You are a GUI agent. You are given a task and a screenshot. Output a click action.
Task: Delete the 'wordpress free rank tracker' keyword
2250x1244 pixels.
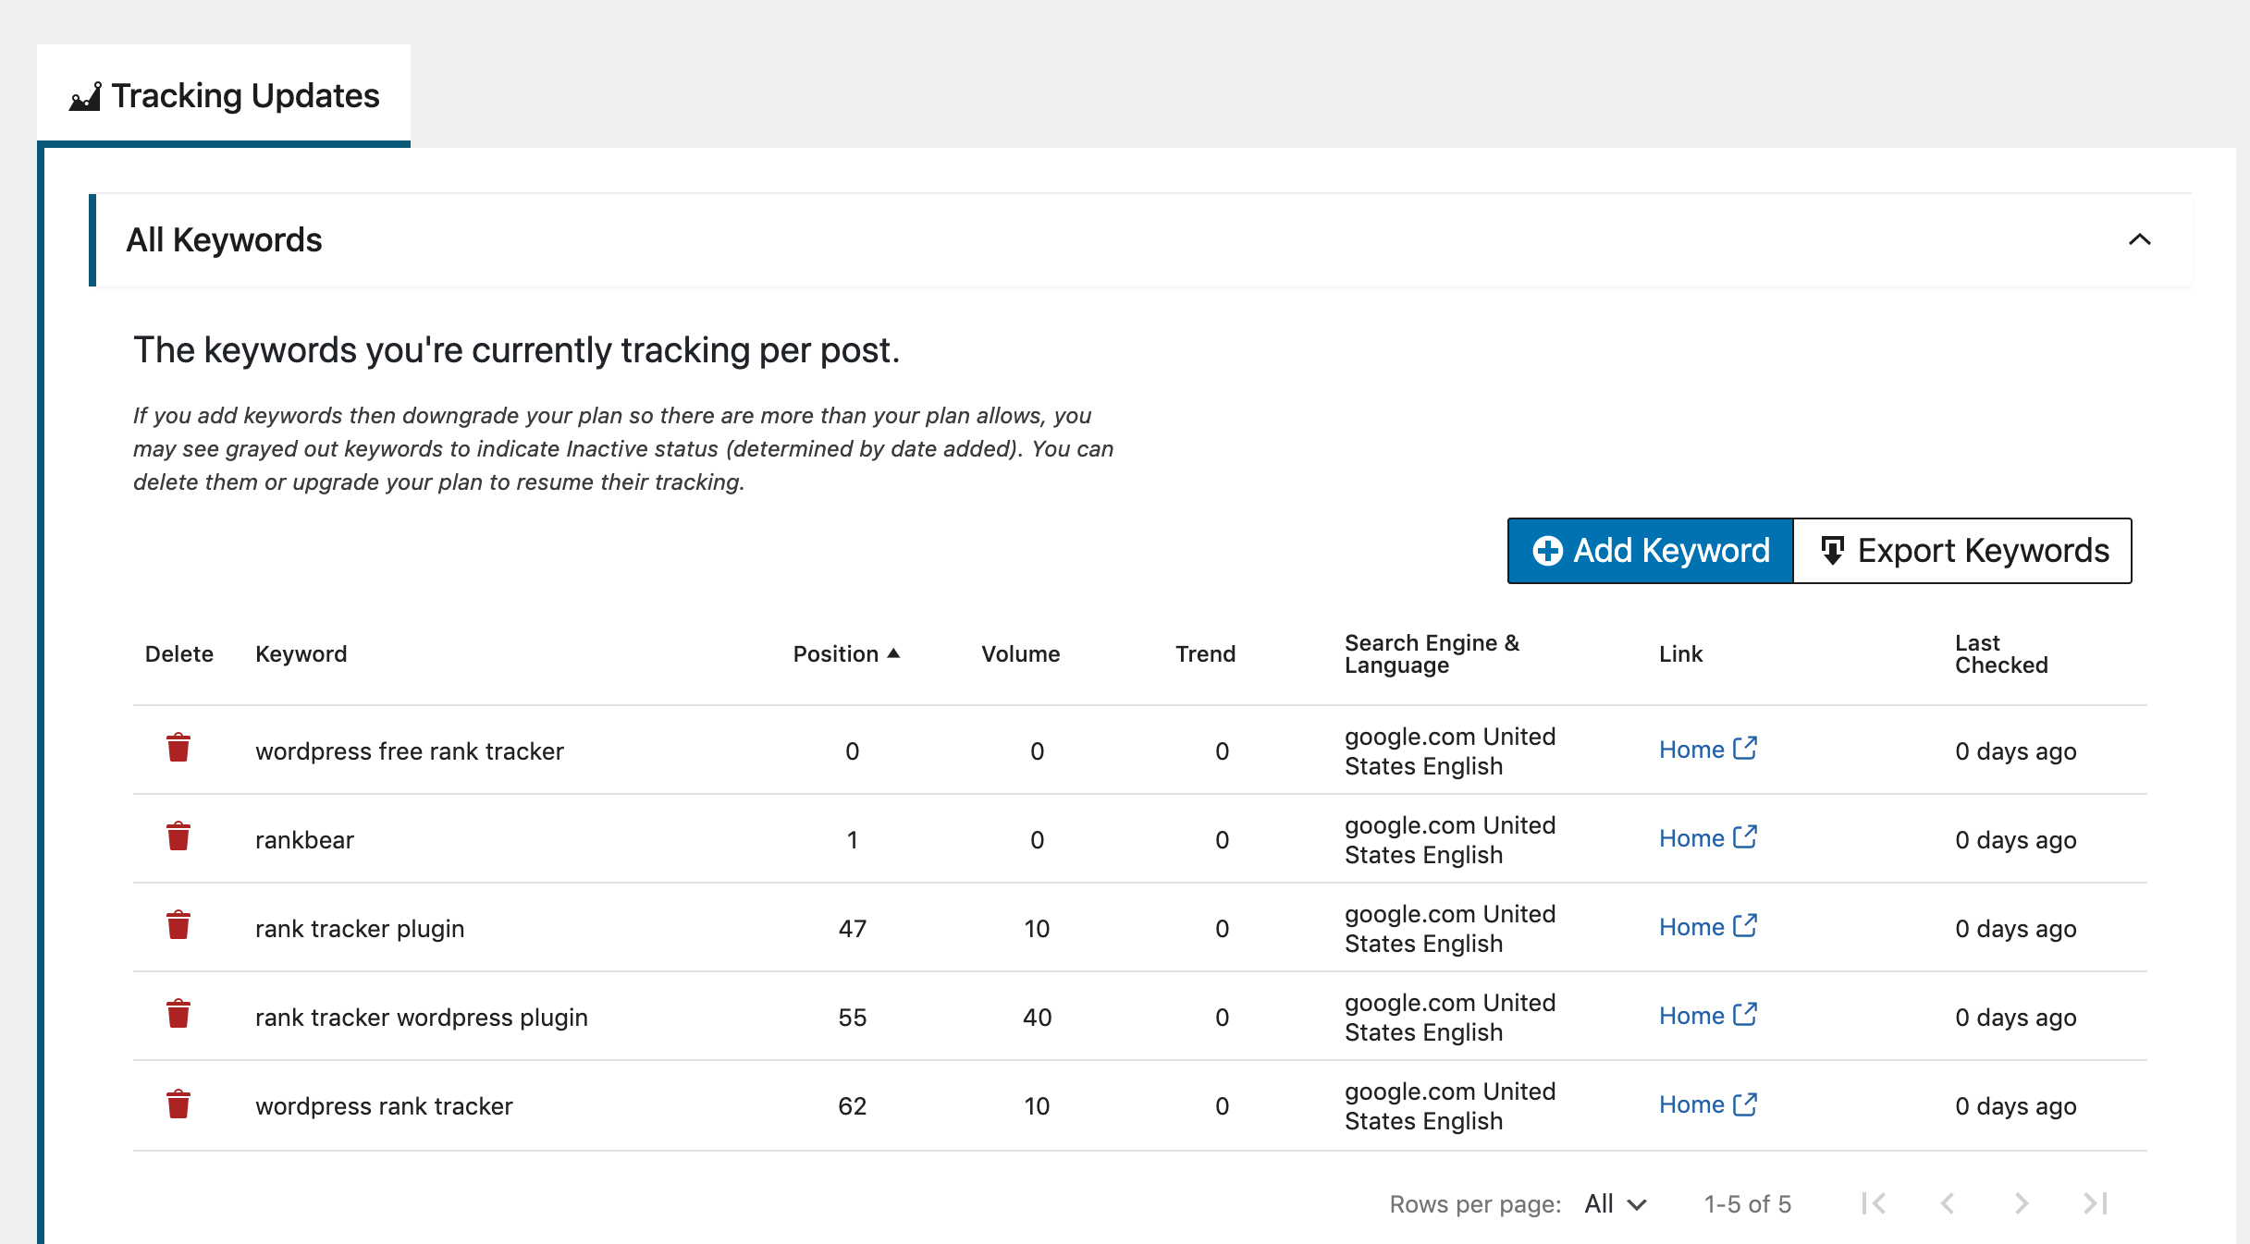(178, 748)
